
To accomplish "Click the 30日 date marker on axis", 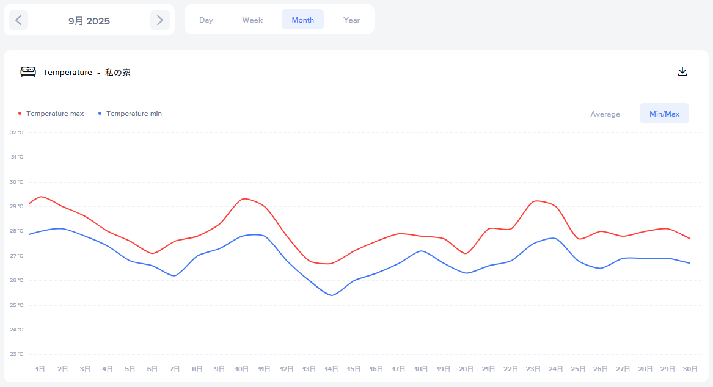I will coord(690,369).
